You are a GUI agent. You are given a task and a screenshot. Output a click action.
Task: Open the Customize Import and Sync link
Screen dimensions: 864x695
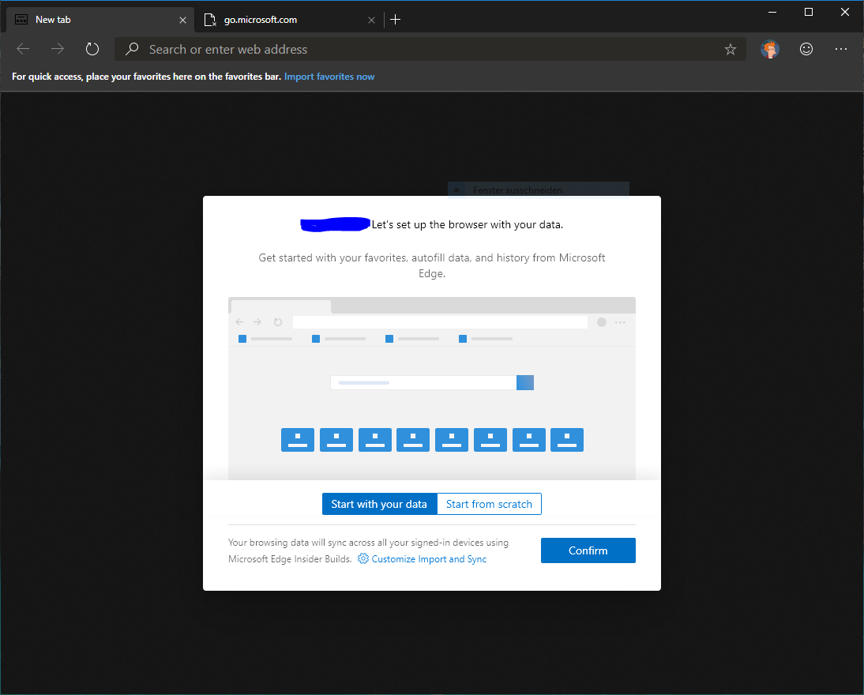pos(429,559)
